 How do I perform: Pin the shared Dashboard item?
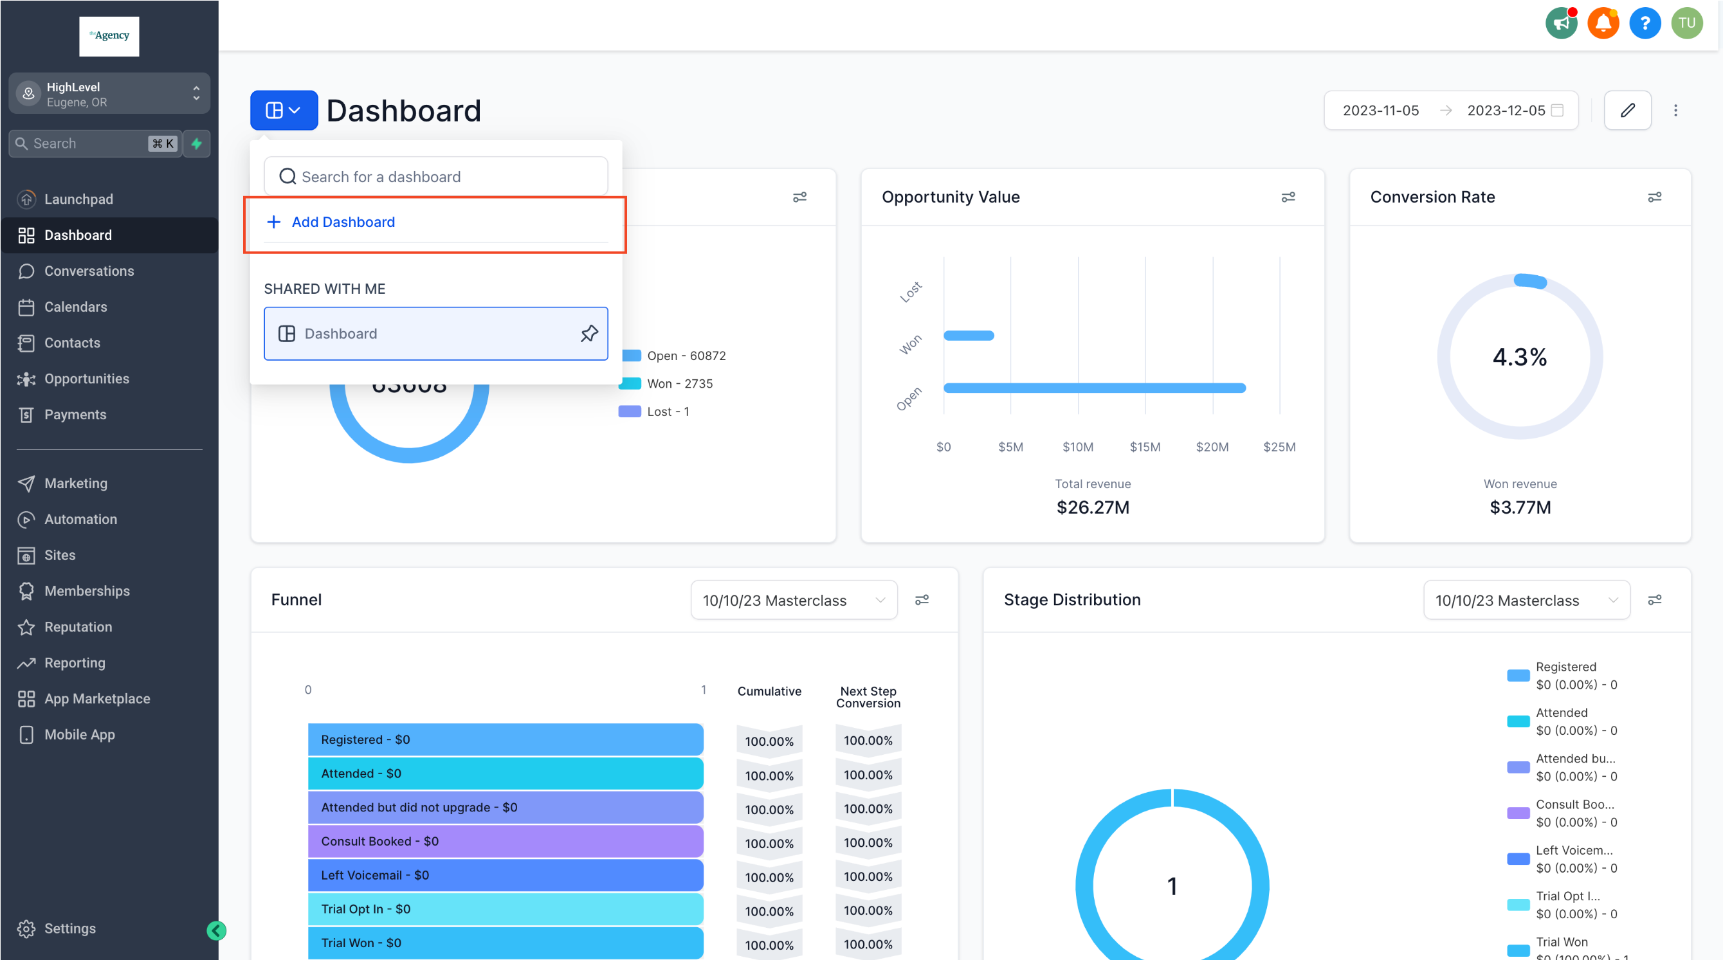point(588,334)
